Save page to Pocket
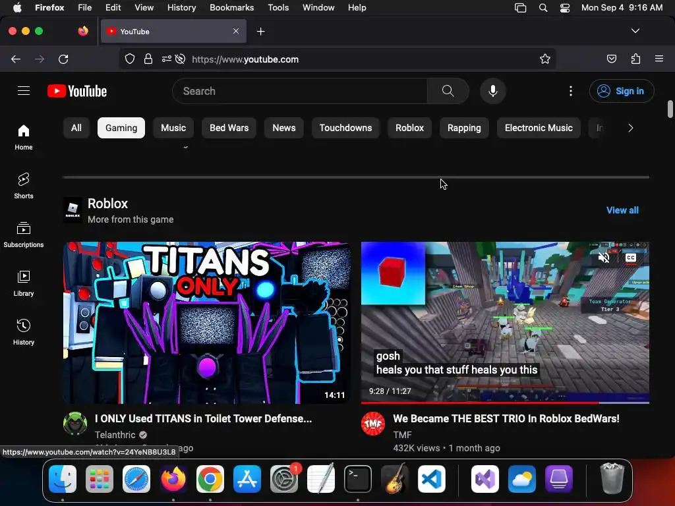This screenshot has height=506, width=675. 611,59
